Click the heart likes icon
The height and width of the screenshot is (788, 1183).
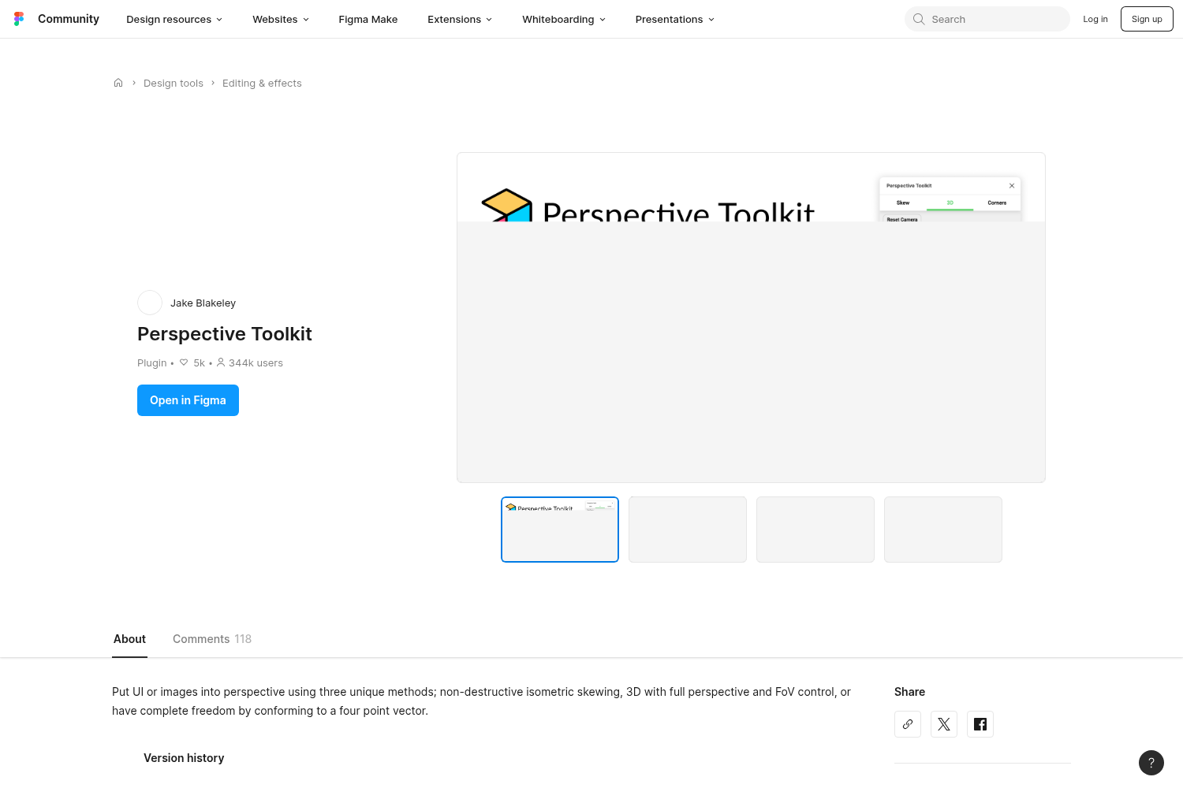(184, 362)
